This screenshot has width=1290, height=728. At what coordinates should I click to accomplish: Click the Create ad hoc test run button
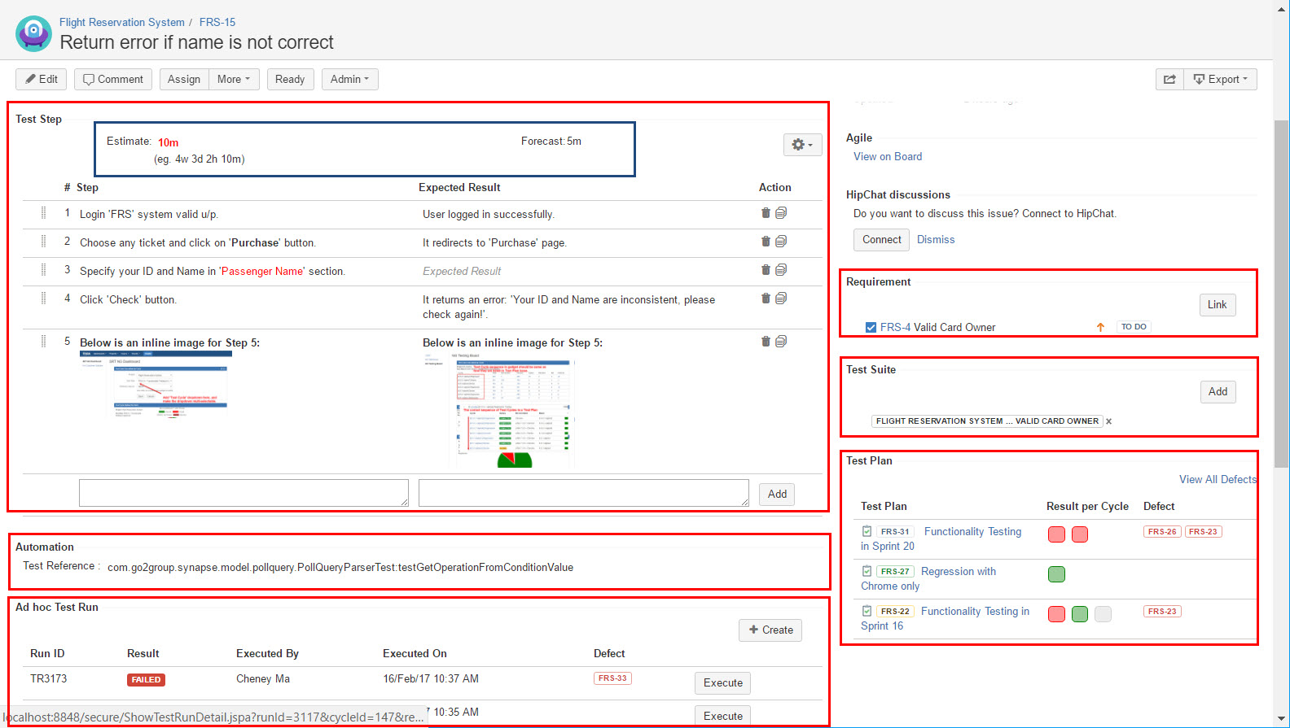(x=770, y=630)
